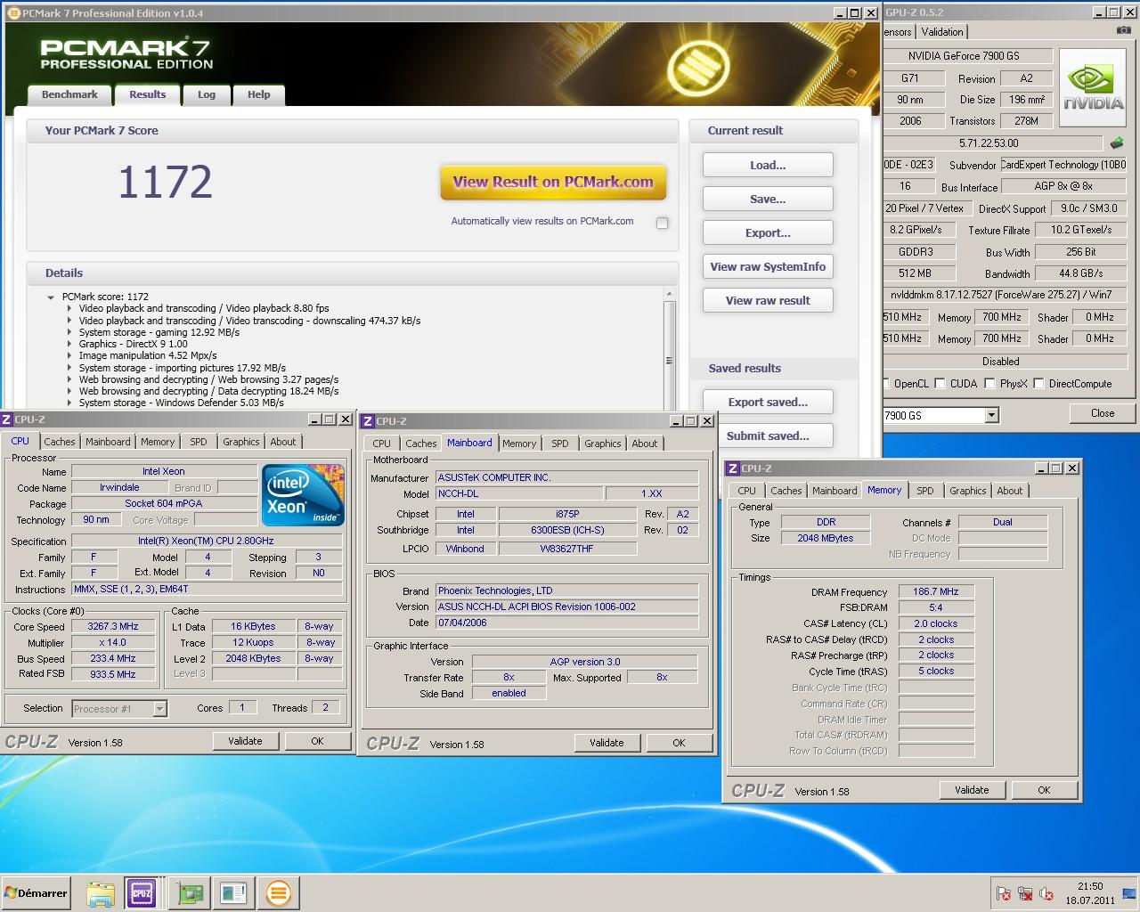1140x912 pixels.
Task: Click the Intel Xeon logo in CPU-Z
Action: point(303,495)
